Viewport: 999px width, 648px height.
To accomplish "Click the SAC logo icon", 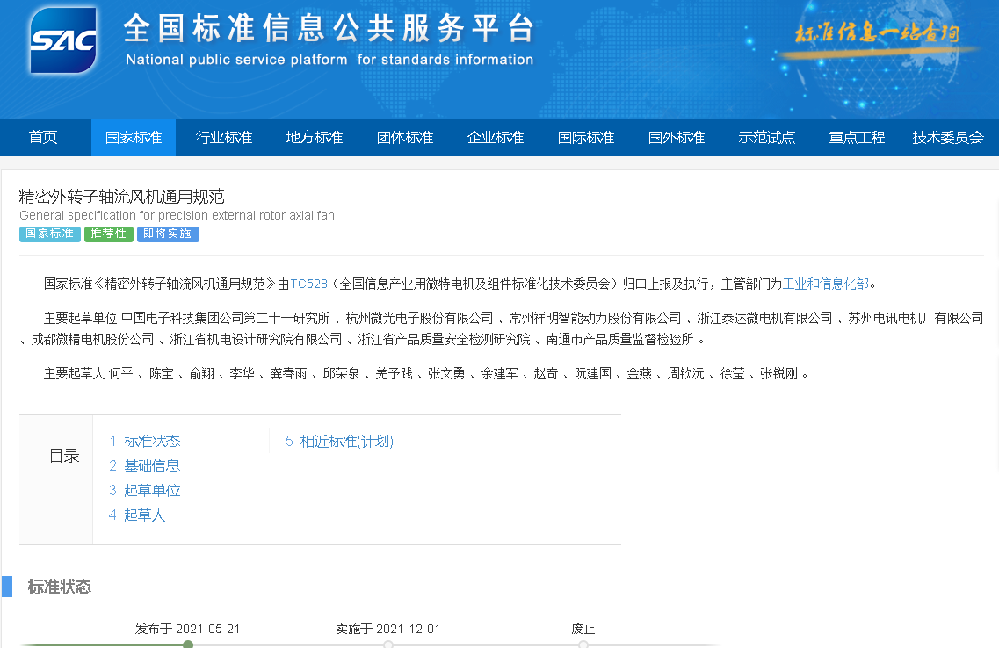I will tap(64, 40).
